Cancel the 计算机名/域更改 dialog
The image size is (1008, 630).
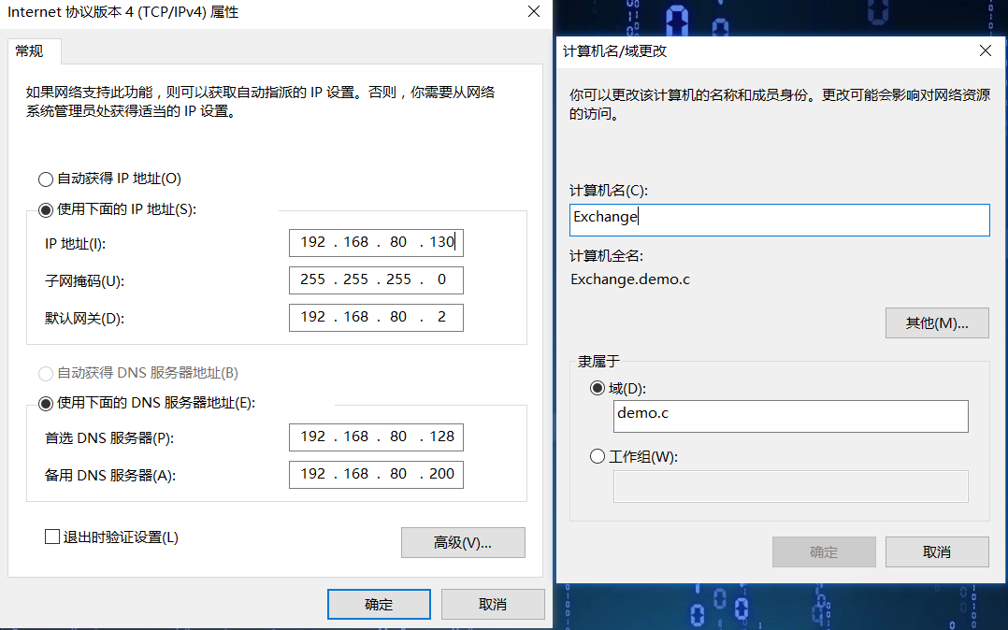(x=937, y=552)
